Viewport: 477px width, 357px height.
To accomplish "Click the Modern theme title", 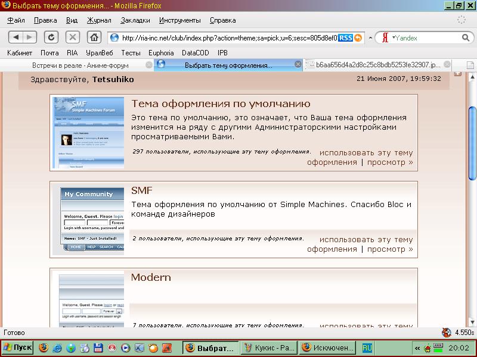I will tap(151, 277).
